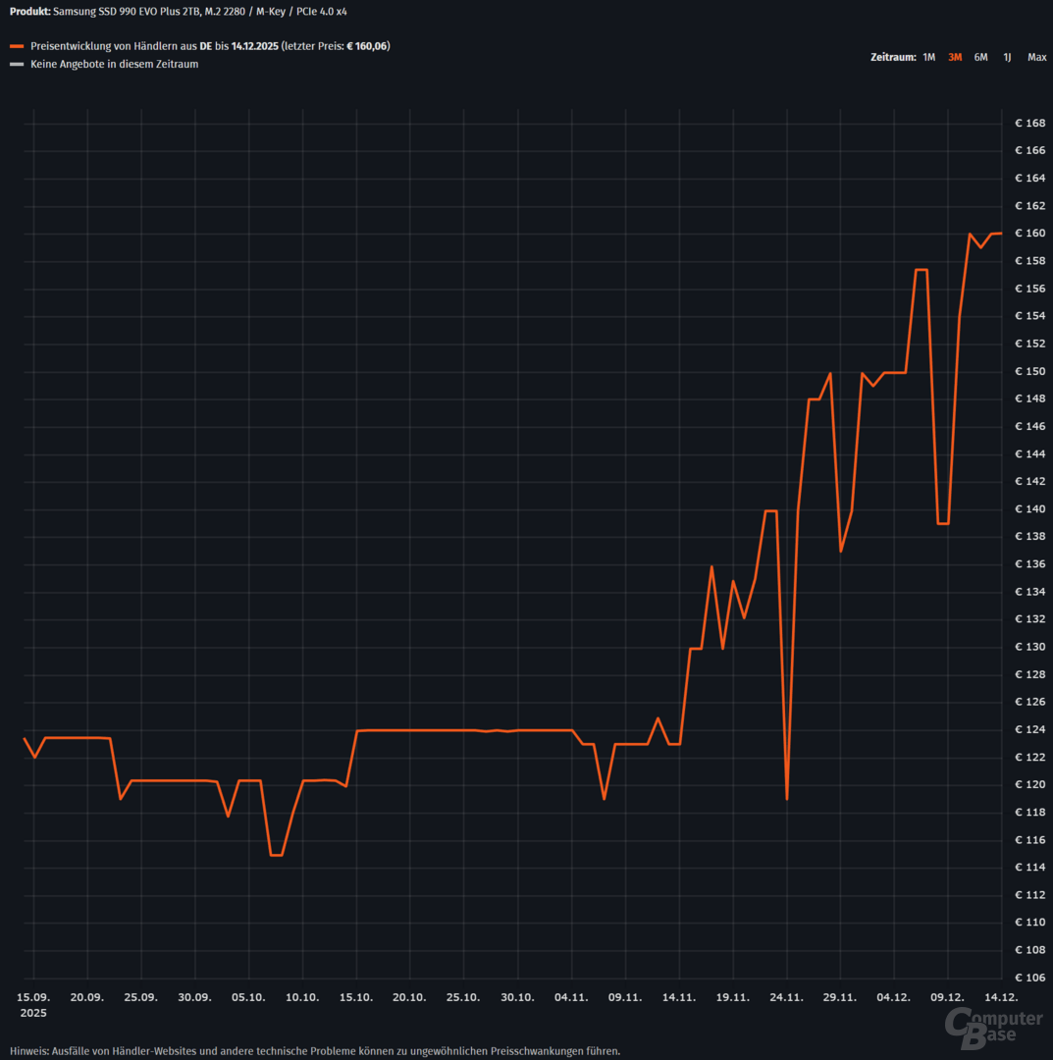This screenshot has height=1060, width=1053.
Task: Click the grey no-offers legend swatch
Action: point(16,65)
